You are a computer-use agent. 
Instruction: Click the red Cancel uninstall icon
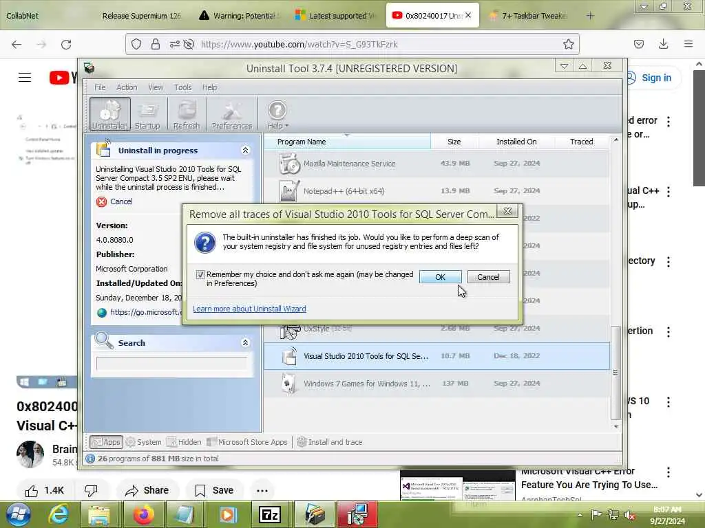tap(102, 201)
